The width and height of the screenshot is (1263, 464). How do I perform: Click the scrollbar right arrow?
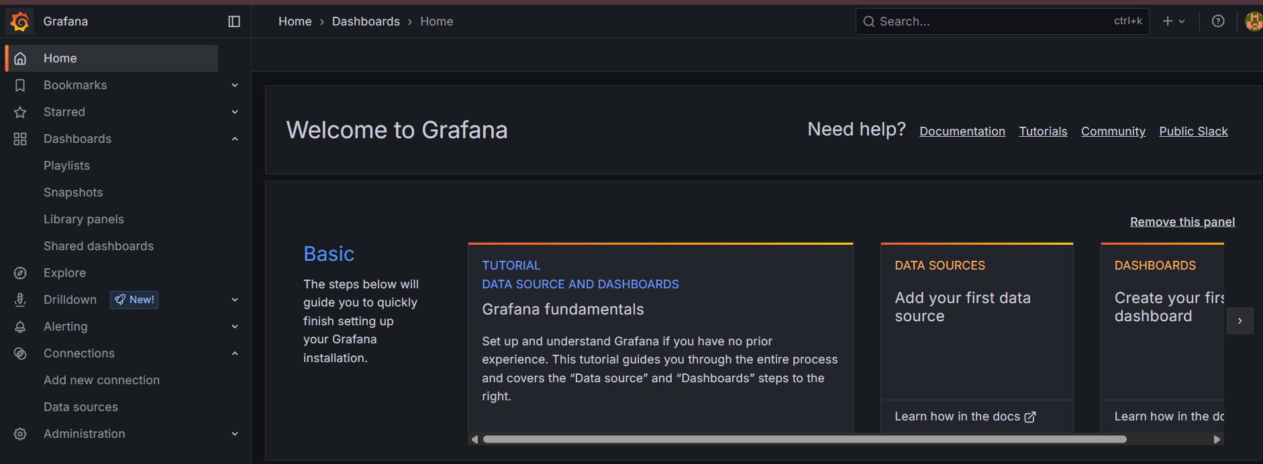(1217, 439)
